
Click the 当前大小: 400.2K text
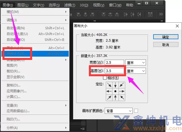(x=94, y=35)
